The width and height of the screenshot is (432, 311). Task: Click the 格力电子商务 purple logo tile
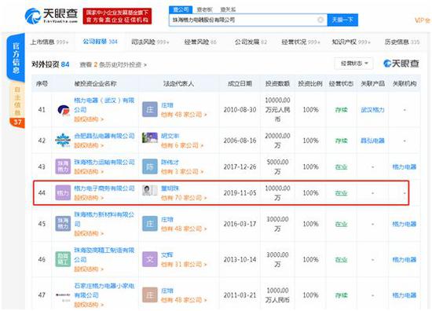click(63, 193)
